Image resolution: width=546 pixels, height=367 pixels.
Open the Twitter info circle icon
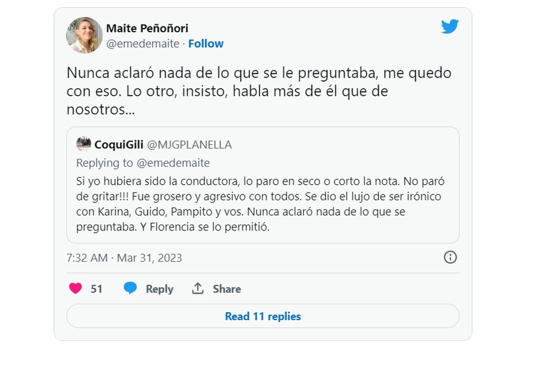tap(450, 257)
